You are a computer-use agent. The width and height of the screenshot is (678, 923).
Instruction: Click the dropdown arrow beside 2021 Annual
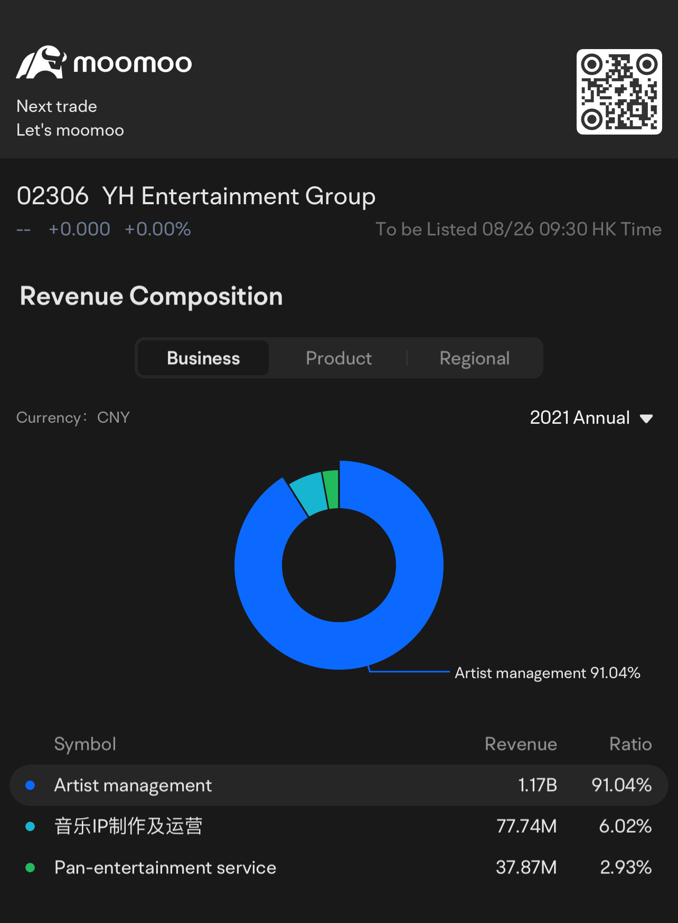click(646, 419)
